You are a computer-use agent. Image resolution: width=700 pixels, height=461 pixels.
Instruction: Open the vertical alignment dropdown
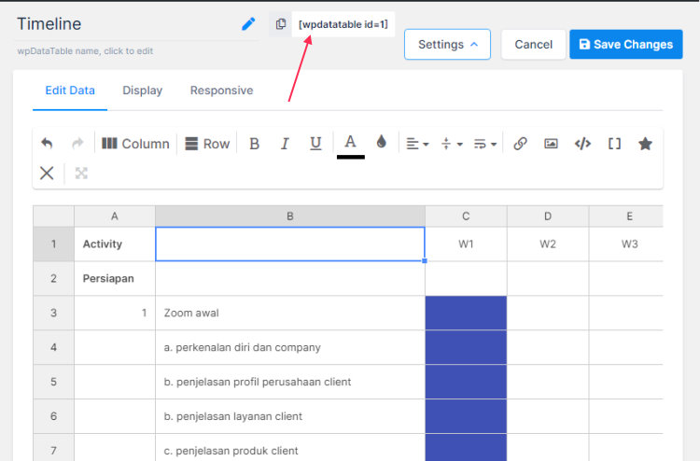pos(452,144)
